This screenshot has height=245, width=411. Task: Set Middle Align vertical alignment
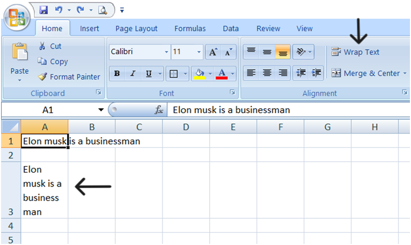(267, 51)
